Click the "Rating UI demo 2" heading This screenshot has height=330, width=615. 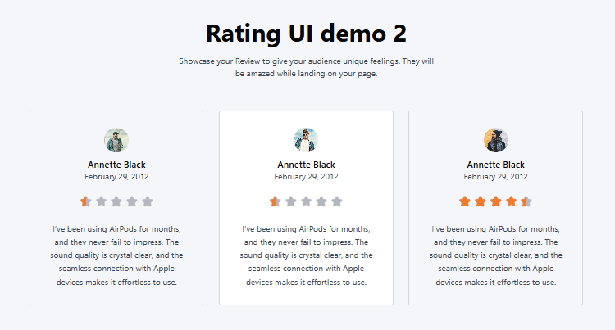click(x=306, y=34)
